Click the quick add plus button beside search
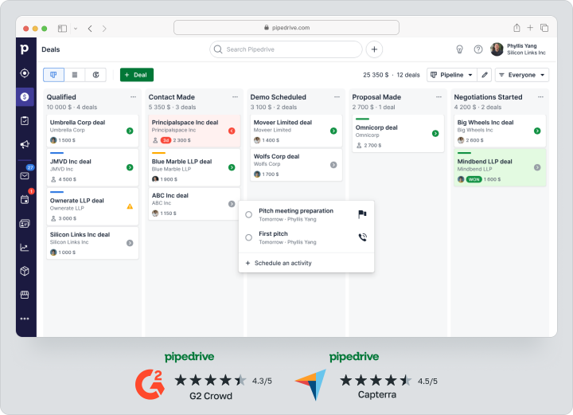Image resolution: width=573 pixels, height=415 pixels. pos(374,49)
